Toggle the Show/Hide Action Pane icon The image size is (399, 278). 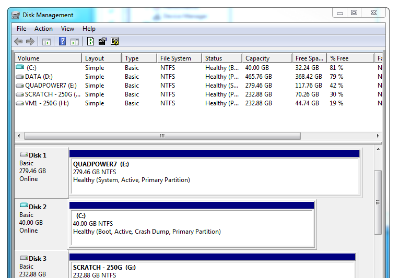point(75,42)
